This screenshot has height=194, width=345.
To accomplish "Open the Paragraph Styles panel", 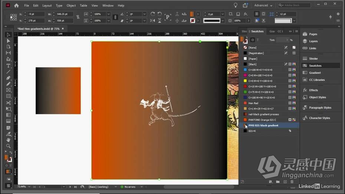I will point(320,108).
